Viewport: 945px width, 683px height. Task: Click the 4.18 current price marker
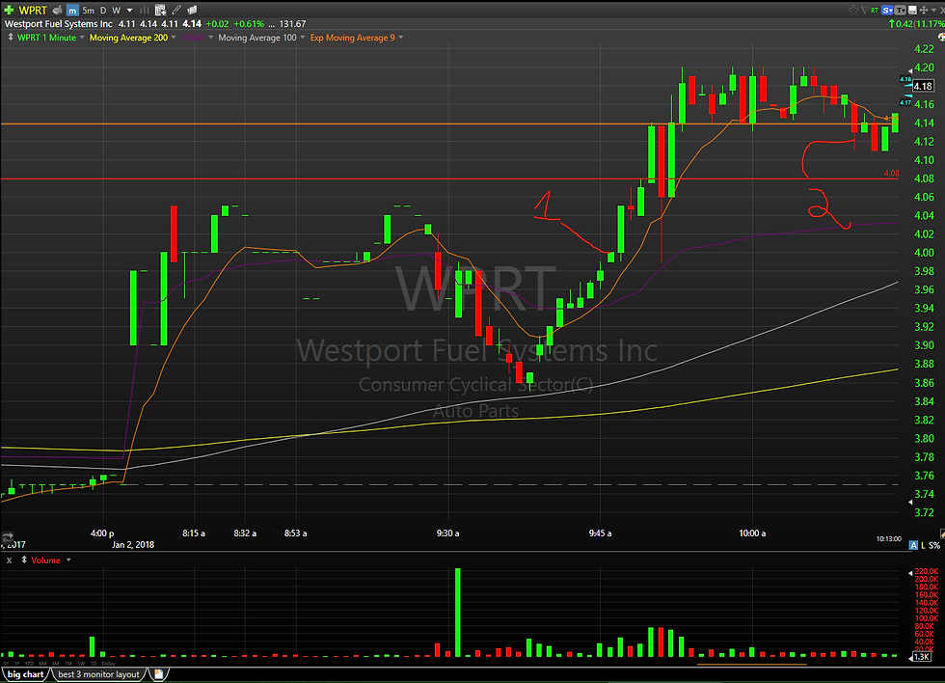coord(923,86)
